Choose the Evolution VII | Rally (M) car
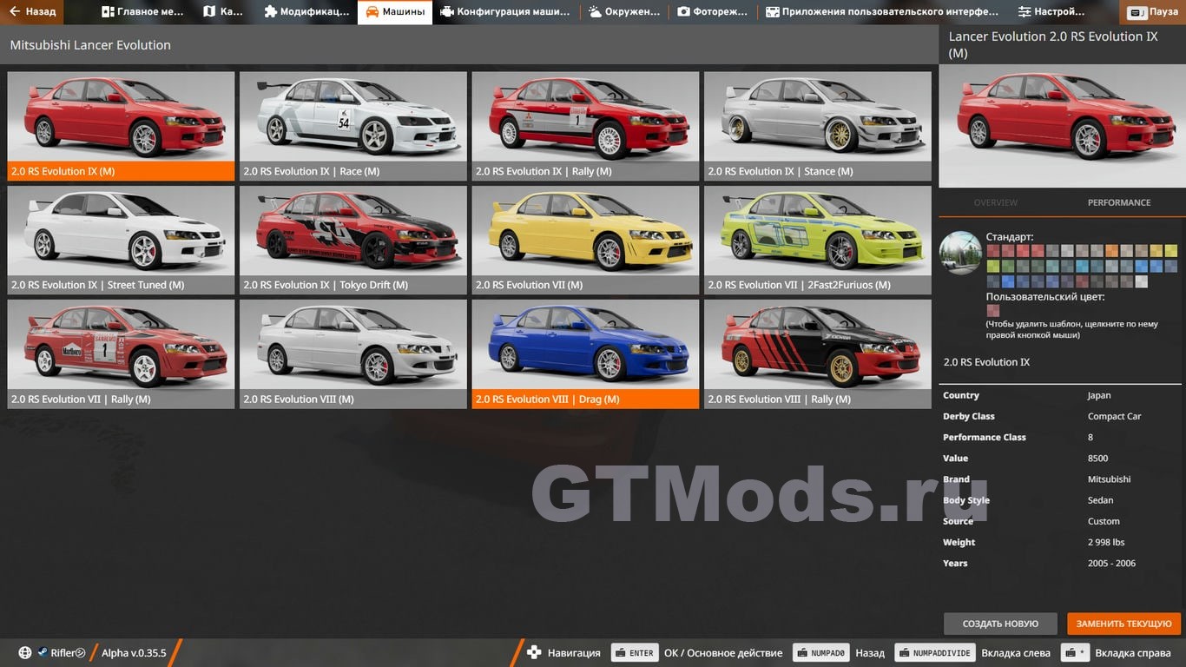1186x667 pixels. pyautogui.click(x=121, y=354)
